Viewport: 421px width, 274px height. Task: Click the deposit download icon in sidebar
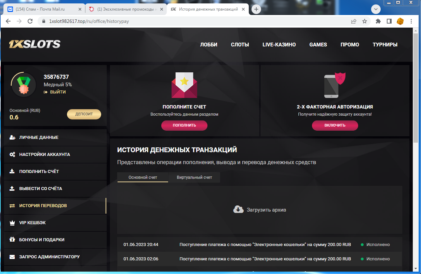(12, 172)
